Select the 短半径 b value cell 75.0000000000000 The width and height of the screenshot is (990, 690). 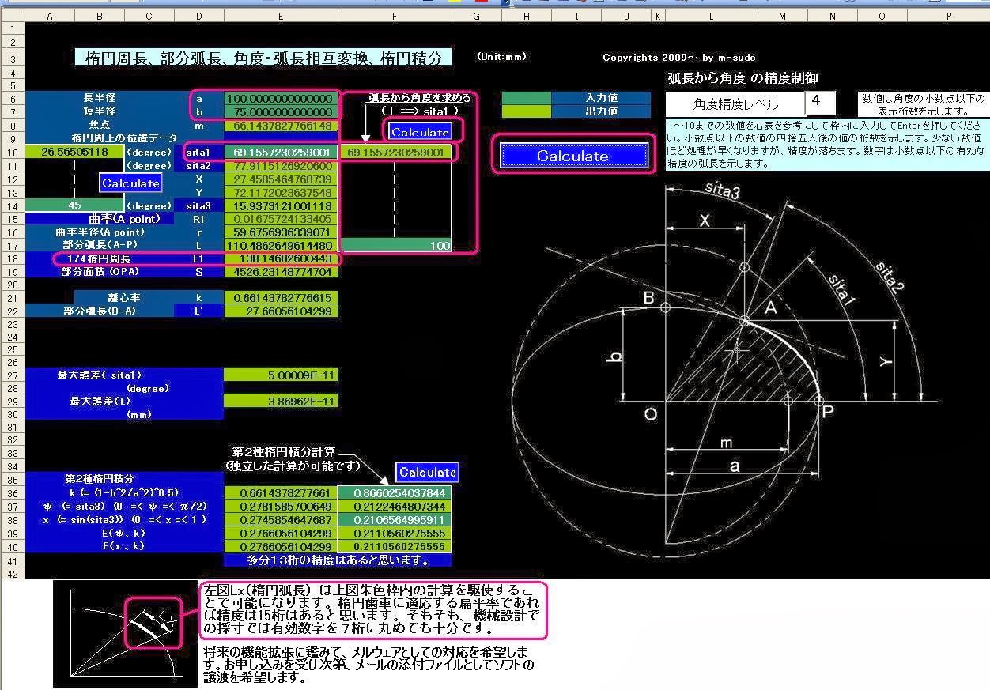pyautogui.click(x=281, y=111)
